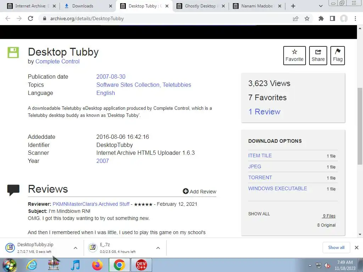Expand the tab search chevron
Viewport: 363px width, 272px height.
pyautogui.click(x=320, y=6)
